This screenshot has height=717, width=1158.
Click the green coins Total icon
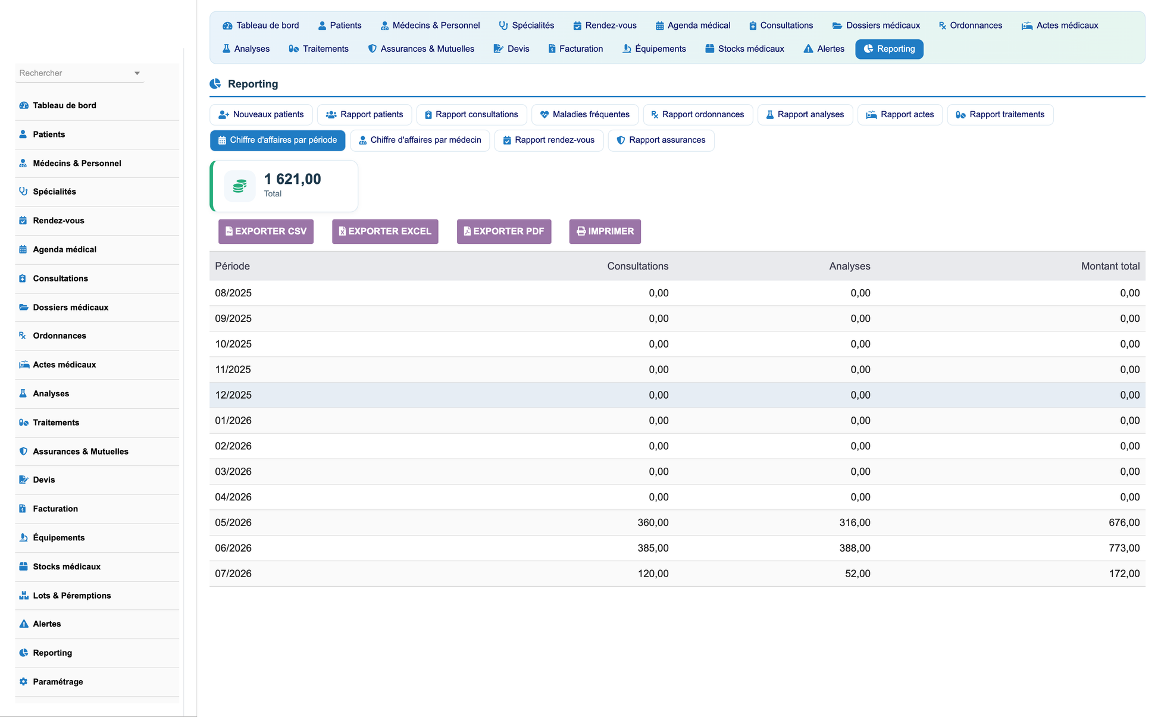[240, 186]
